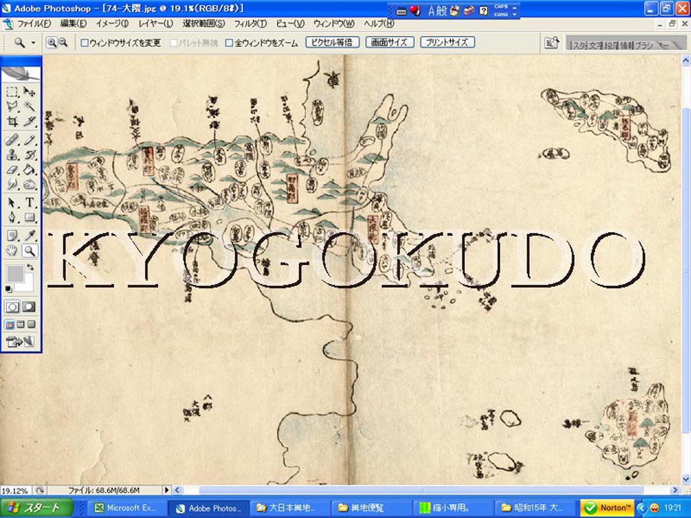691x518 pixels.
Task: Select the Path Selection arrow tool
Action: 12,203
